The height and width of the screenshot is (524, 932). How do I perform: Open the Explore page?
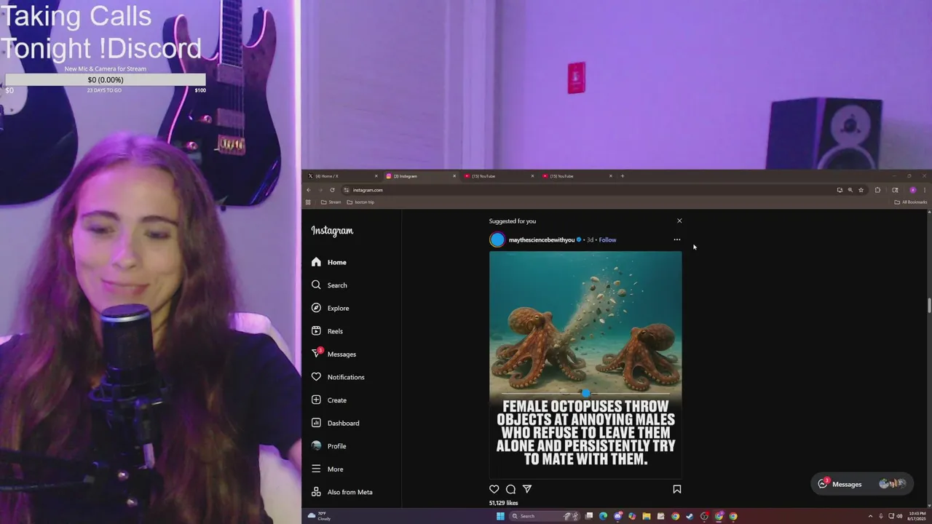(x=330, y=308)
